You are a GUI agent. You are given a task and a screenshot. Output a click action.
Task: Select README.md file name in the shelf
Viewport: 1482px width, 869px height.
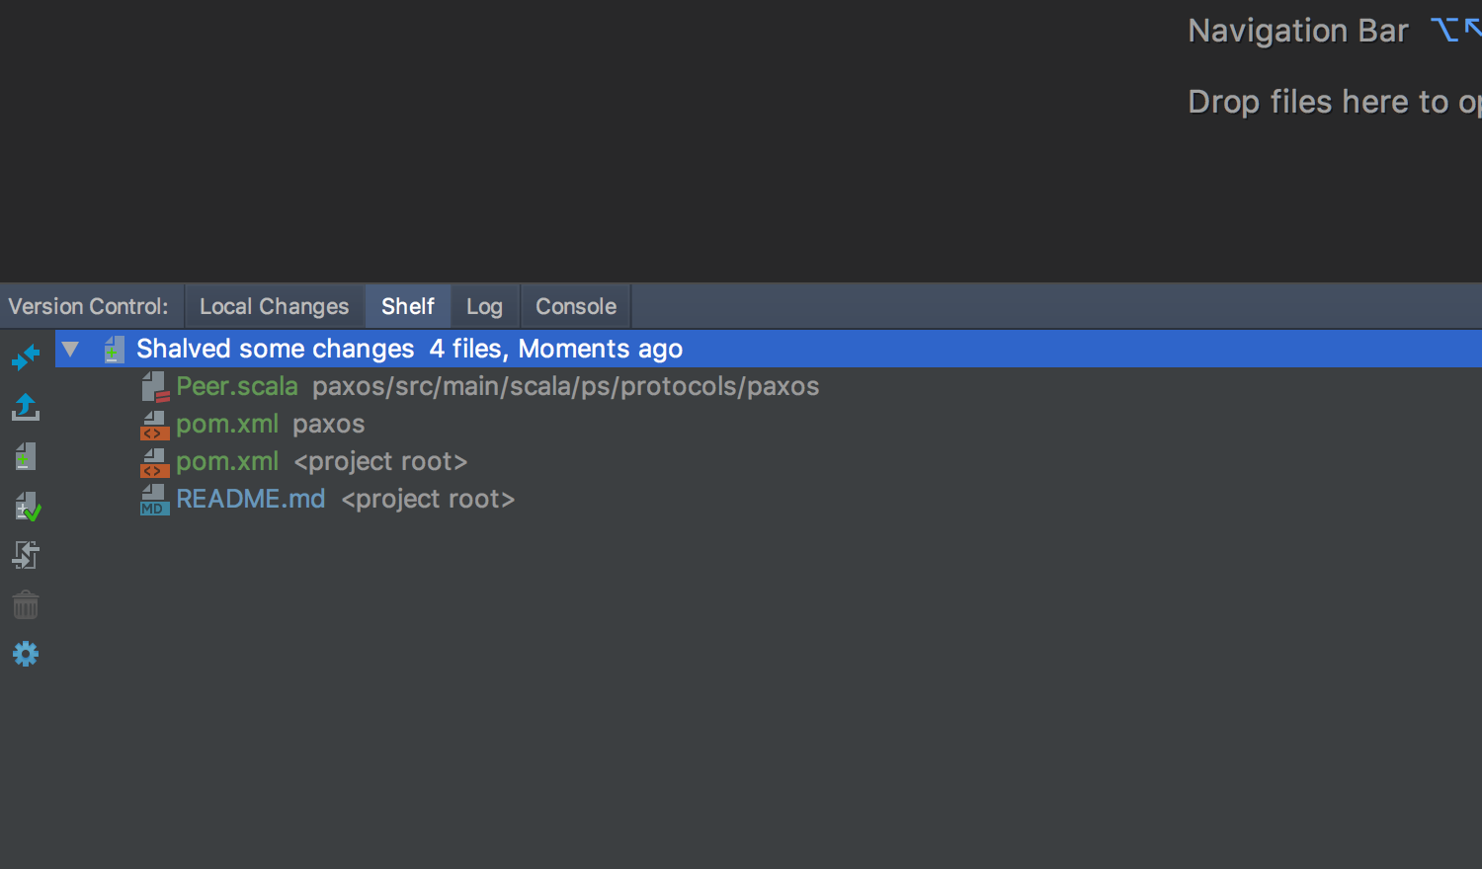point(251,500)
